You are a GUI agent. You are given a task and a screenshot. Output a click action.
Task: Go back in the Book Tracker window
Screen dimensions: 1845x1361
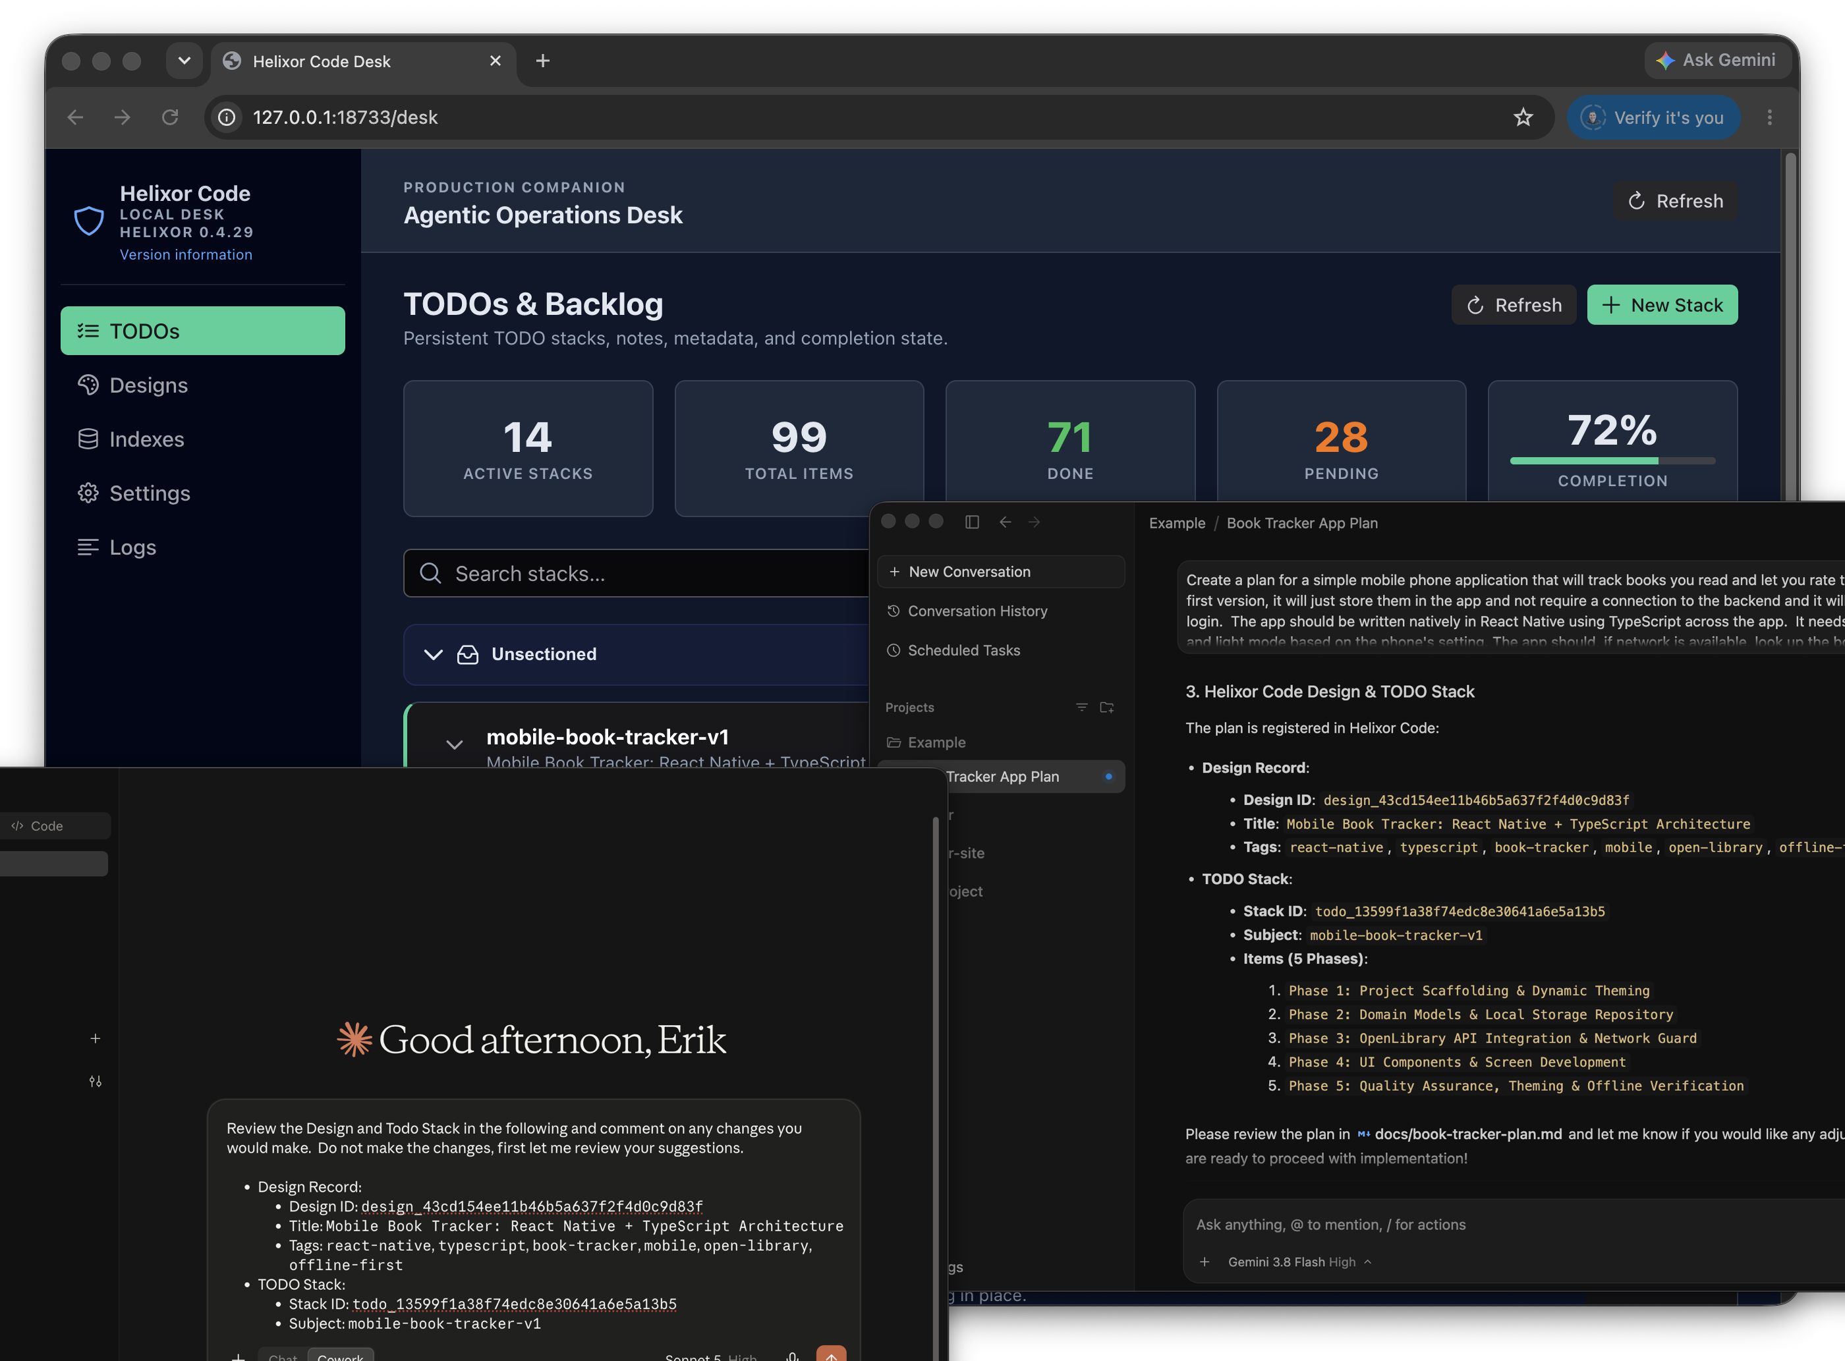click(1006, 522)
